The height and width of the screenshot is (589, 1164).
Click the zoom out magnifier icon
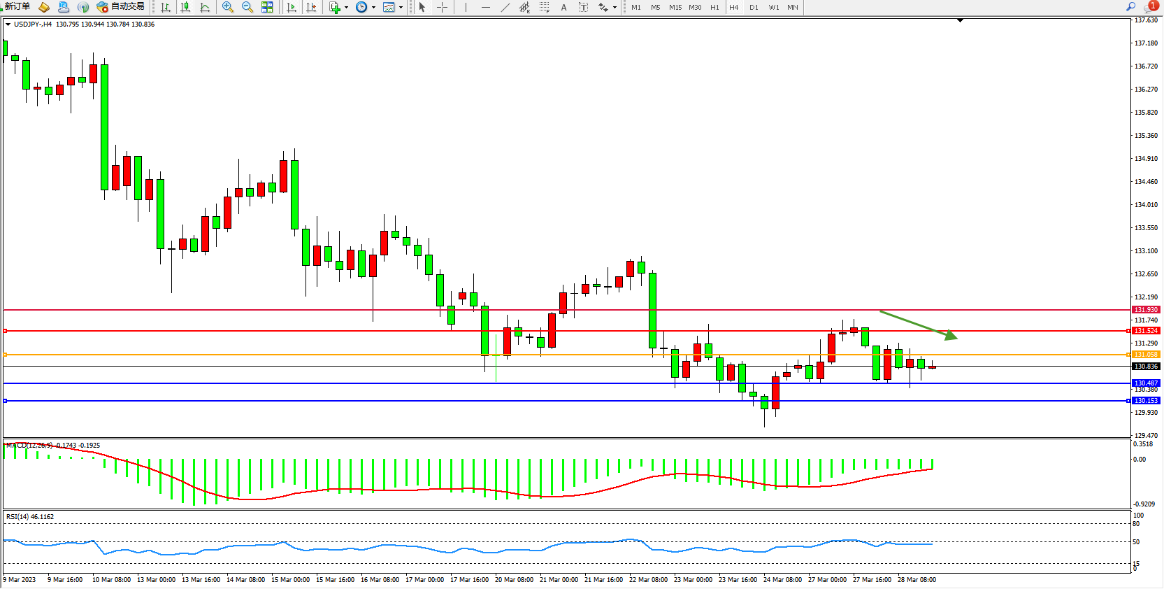(247, 7)
